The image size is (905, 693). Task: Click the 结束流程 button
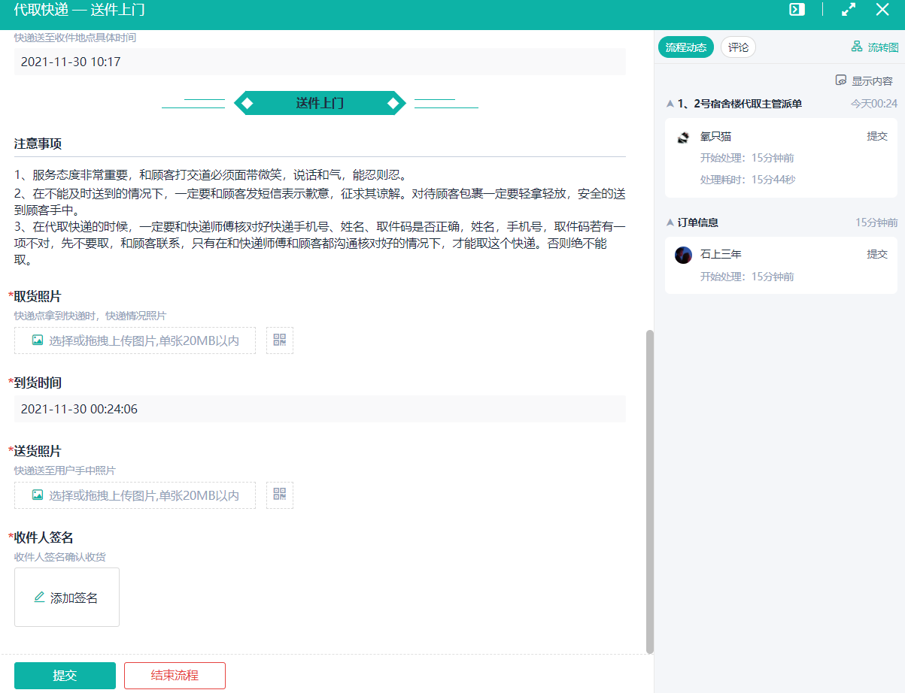click(175, 676)
